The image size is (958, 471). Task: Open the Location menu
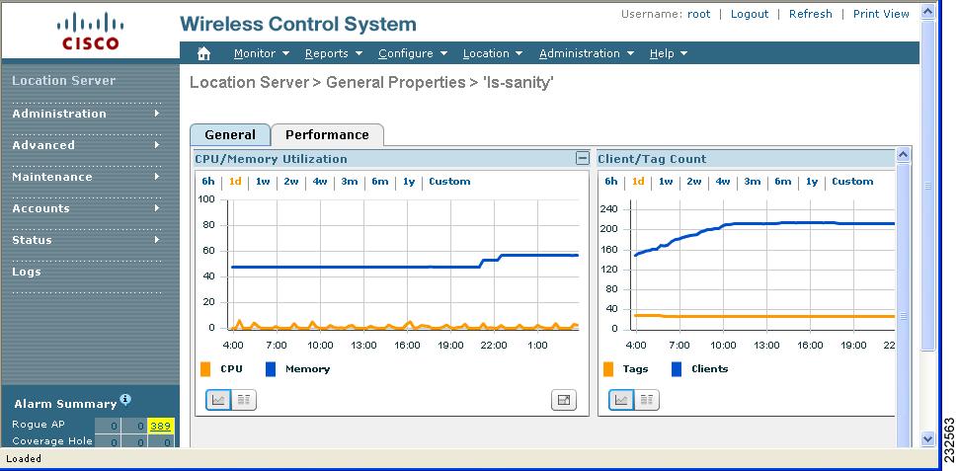(493, 53)
